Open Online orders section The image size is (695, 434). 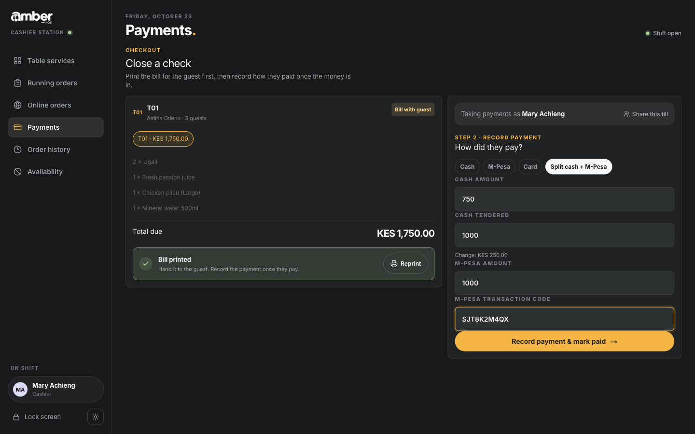pyautogui.click(x=56, y=105)
